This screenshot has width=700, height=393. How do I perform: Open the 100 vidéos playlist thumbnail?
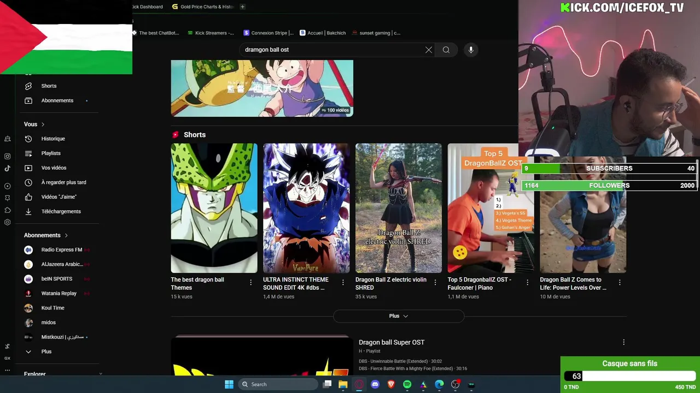click(262, 88)
